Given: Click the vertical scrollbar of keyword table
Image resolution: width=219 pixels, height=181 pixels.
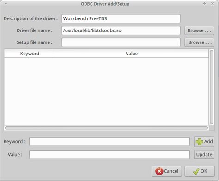Looking at the screenshot, I should pyautogui.click(x=212, y=87).
